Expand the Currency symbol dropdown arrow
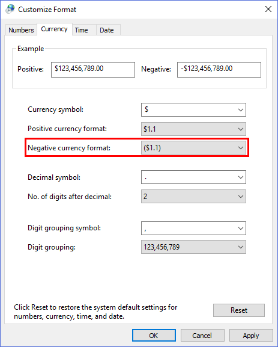The height and width of the screenshot is (347, 278). [x=241, y=110]
